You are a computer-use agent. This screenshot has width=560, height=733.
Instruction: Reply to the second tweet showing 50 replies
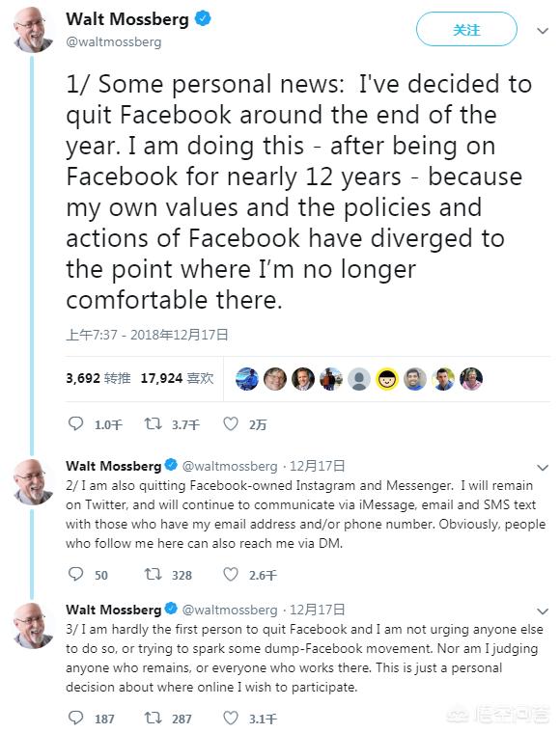(75, 574)
